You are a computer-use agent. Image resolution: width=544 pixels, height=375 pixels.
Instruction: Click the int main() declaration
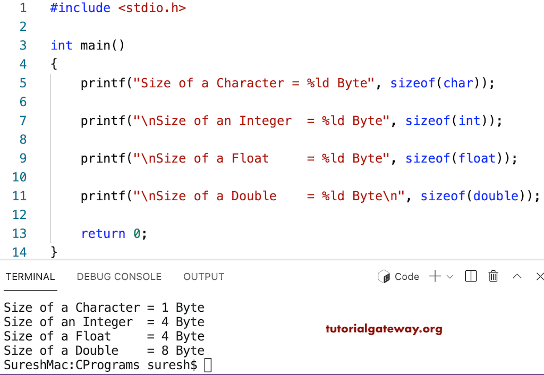tap(87, 45)
